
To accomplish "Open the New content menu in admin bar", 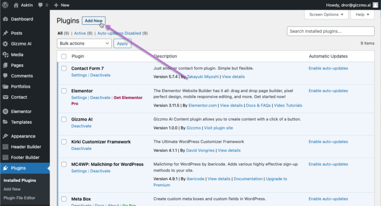I will tap(62, 5).
